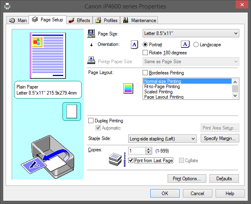The height and width of the screenshot is (204, 251).
Task: Switch to the Effects tab
Action: [79, 20]
